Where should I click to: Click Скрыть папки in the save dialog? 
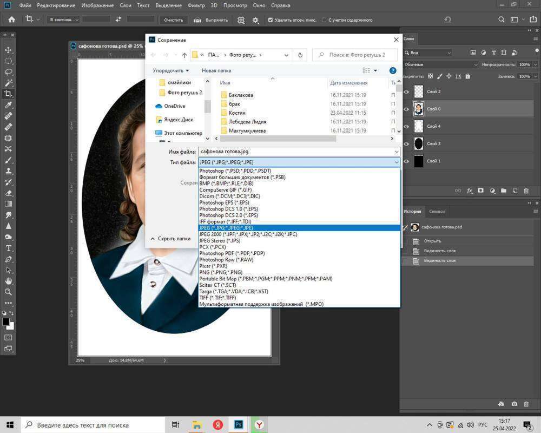pyautogui.click(x=174, y=238)
